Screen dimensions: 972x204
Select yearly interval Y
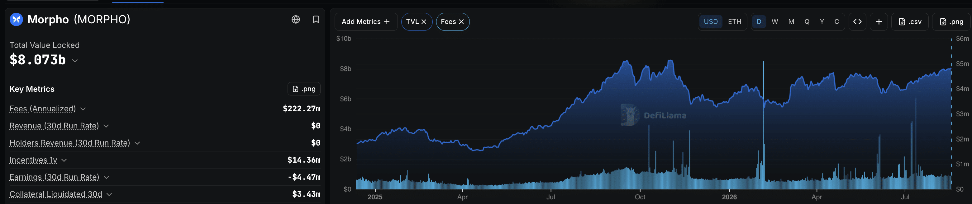click(x=822, y=22)
